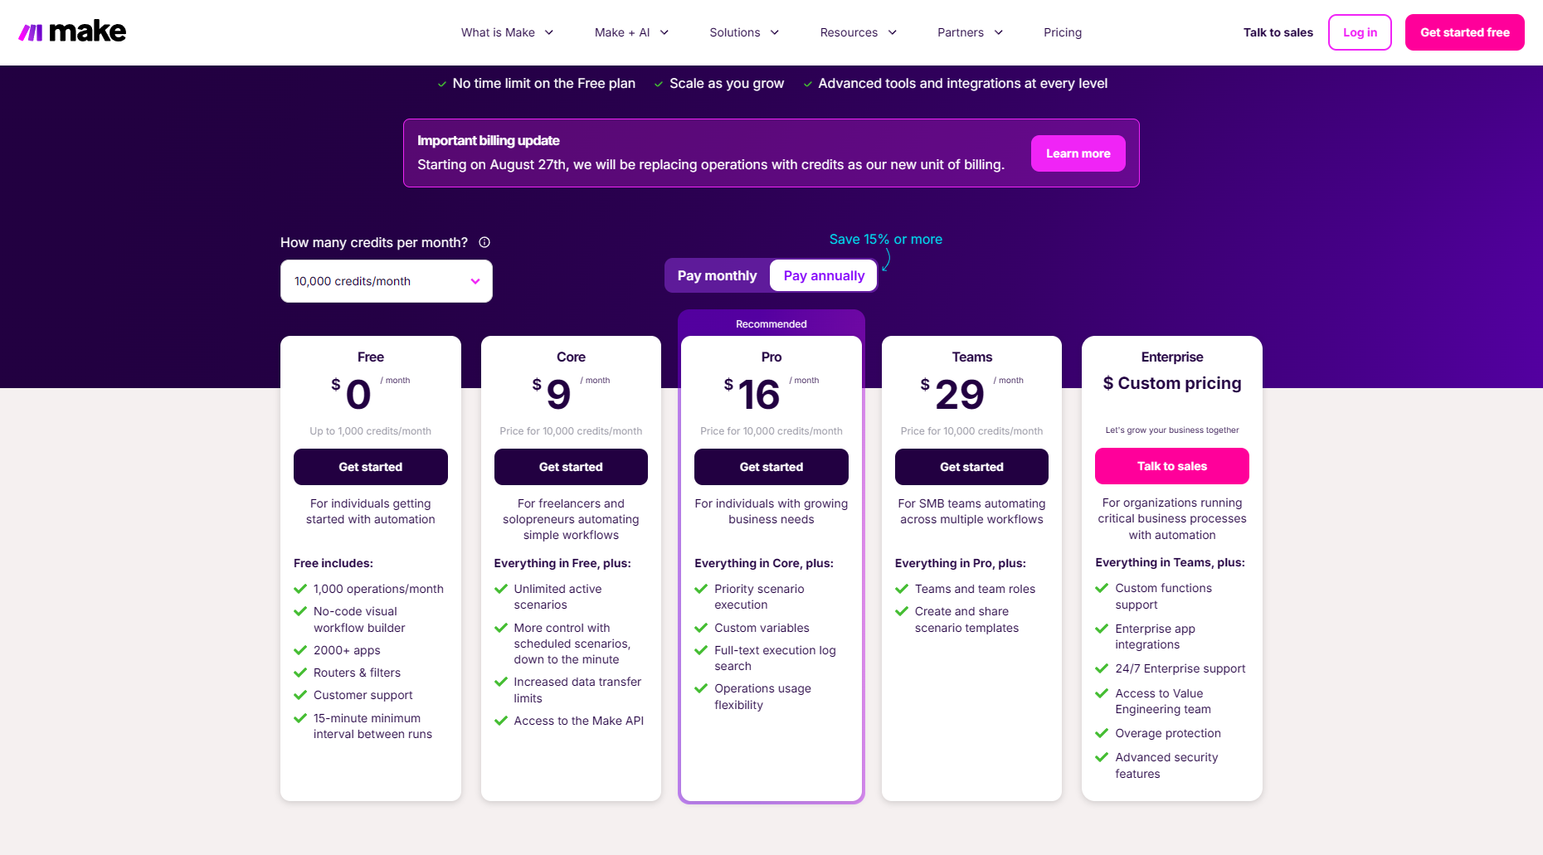Select the Pricing navigation item
This screenshot has width=1543, height=855.
(1063, 32)
